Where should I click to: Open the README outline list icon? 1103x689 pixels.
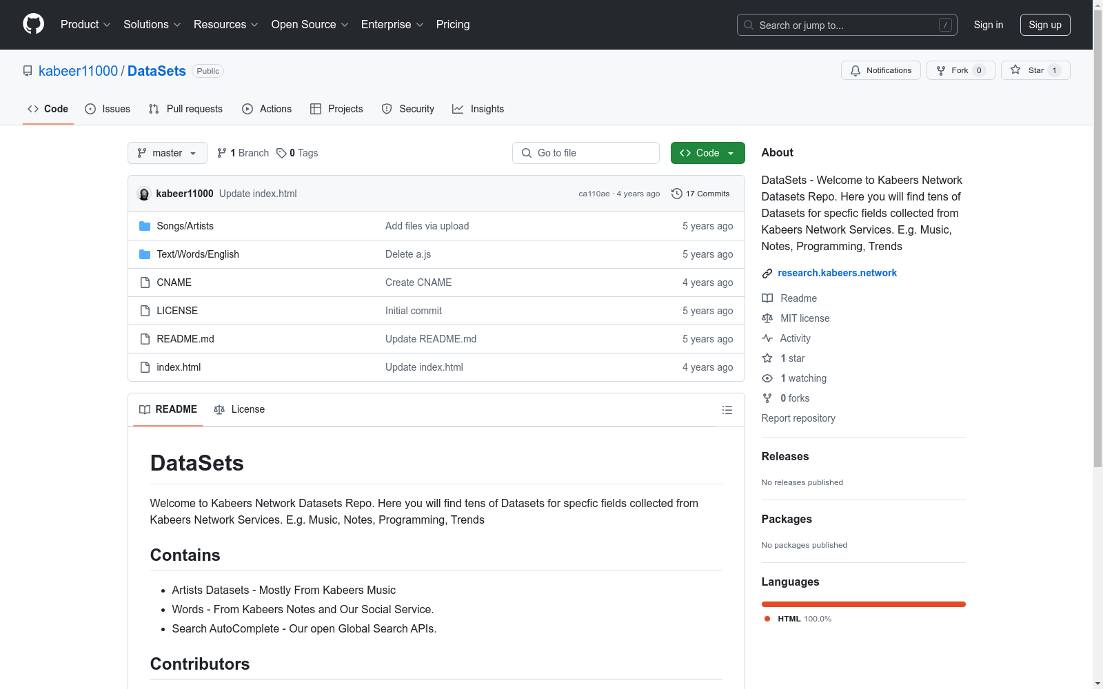coord(727,410)
